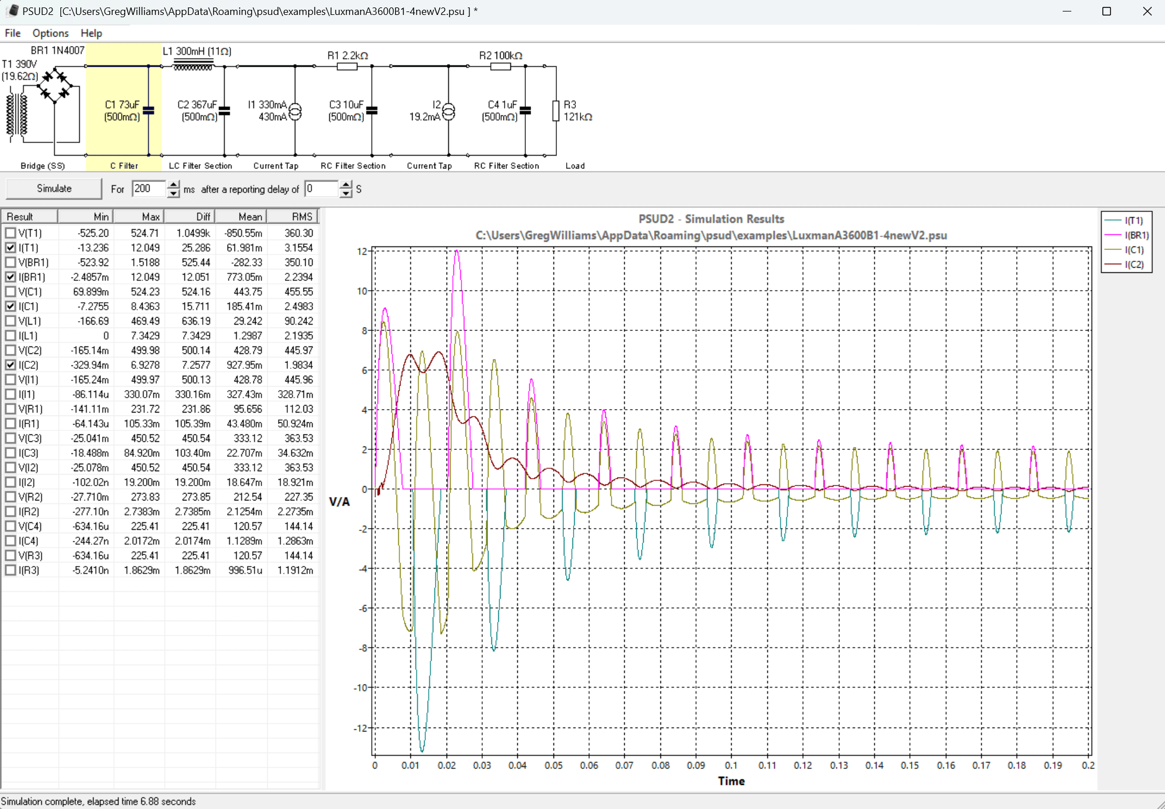Uncheck the I(C1) result checkbox
Viewport: 1165px width, 809px height.
coord(10,306)
